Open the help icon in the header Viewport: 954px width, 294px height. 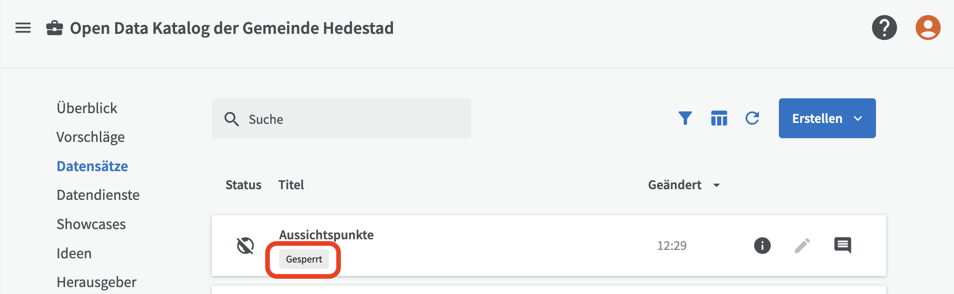[884, 28]
